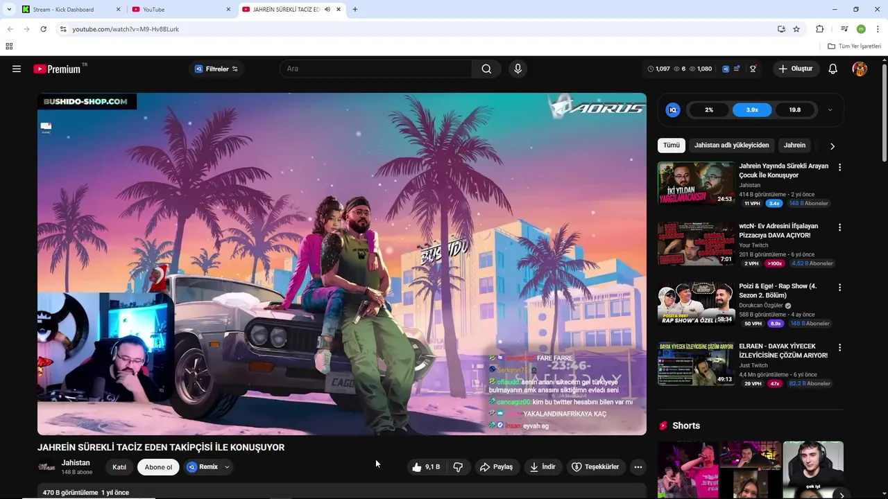Open a new browser tab
The height and width of the screenshot is (499, 888).
[355, 10]
